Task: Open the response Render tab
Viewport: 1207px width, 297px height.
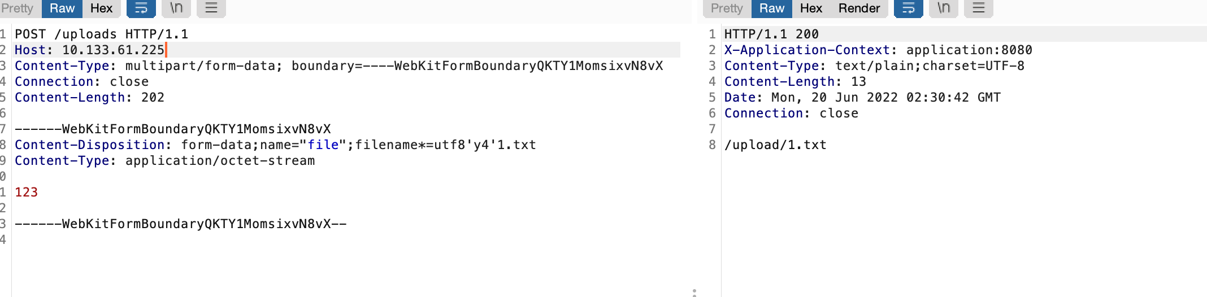Action: click(859, 8)
